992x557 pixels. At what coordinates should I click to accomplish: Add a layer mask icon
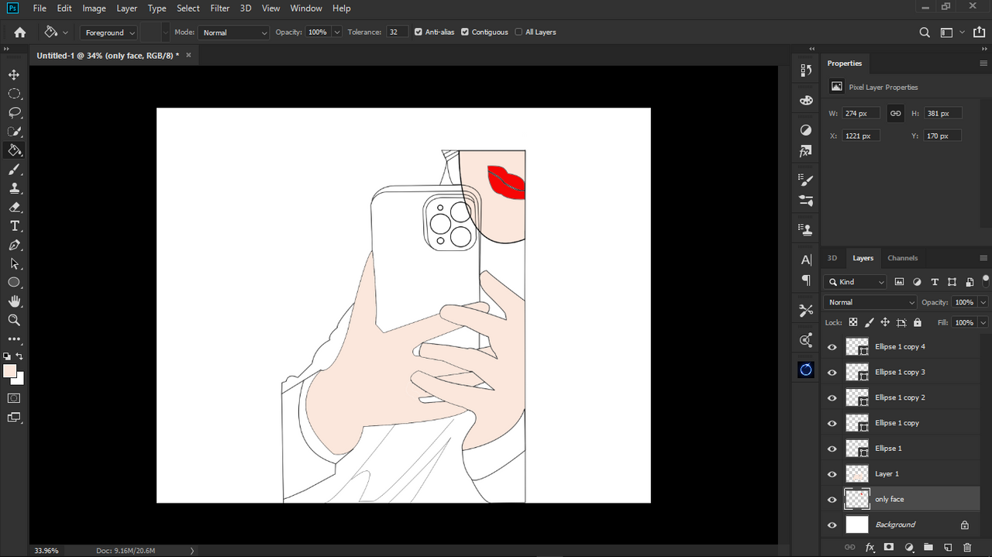(x=889, y=547)
